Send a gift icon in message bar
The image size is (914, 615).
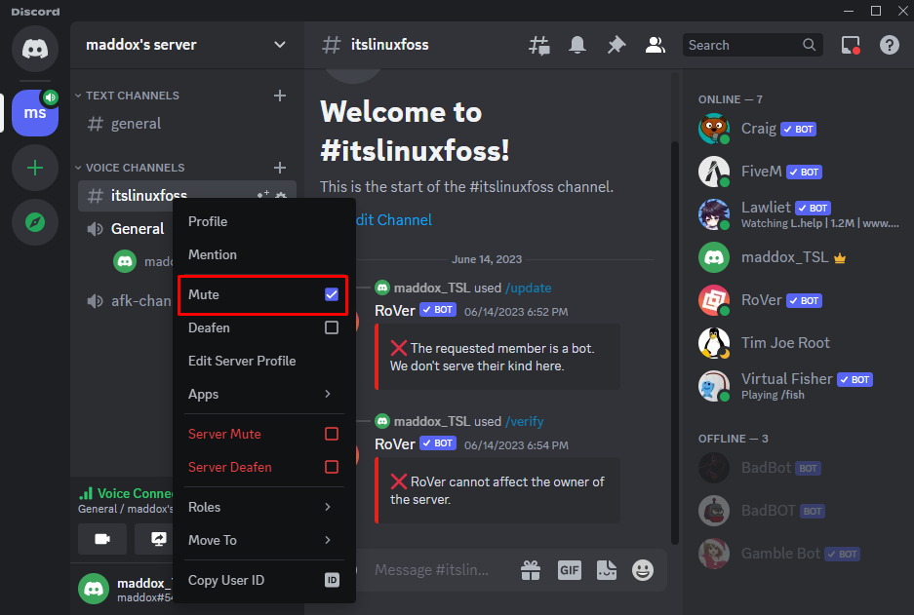point(531,570)
